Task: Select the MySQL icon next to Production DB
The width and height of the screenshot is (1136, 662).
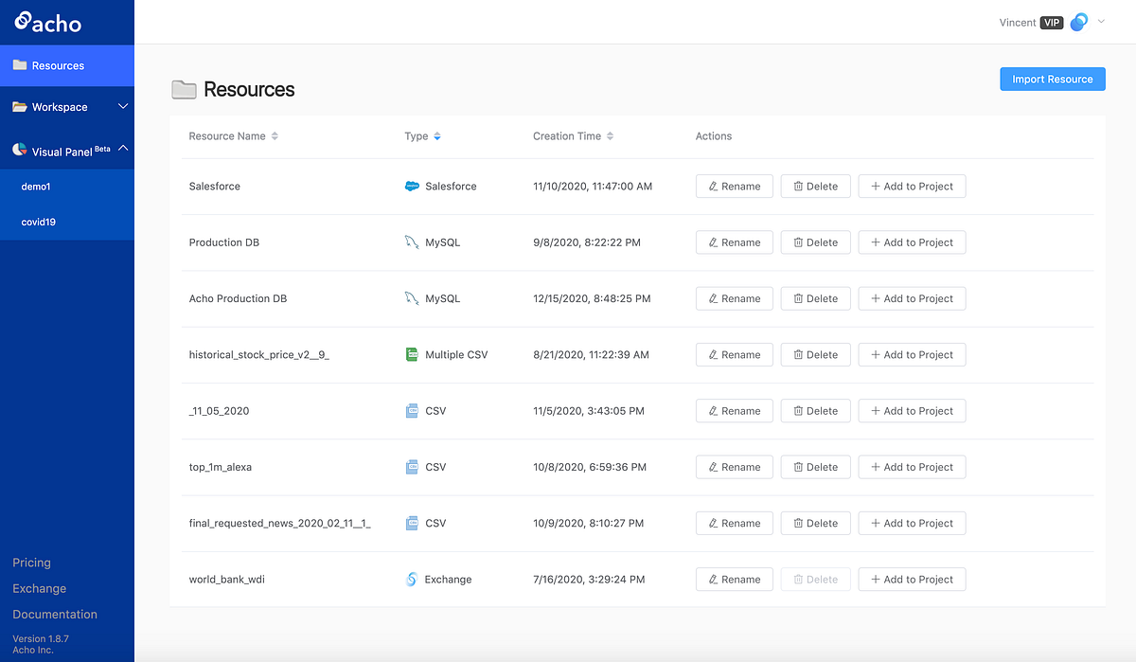Action: click(410, 242)
